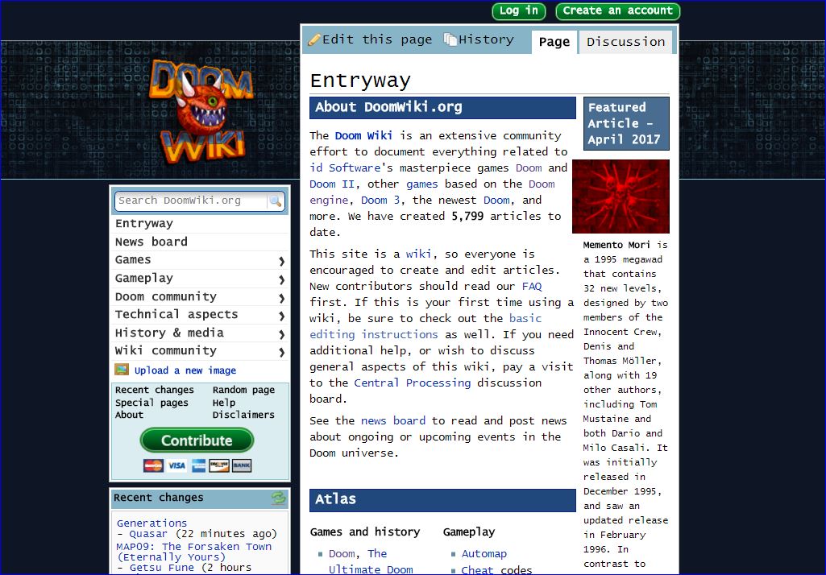Expand the Games sidebar submenu arrow
The image size is (826, 575).
(x=282, y=261)
